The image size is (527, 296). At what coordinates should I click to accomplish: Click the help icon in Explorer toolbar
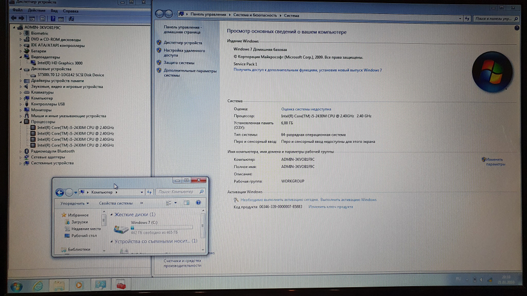[x=198, y=202]
